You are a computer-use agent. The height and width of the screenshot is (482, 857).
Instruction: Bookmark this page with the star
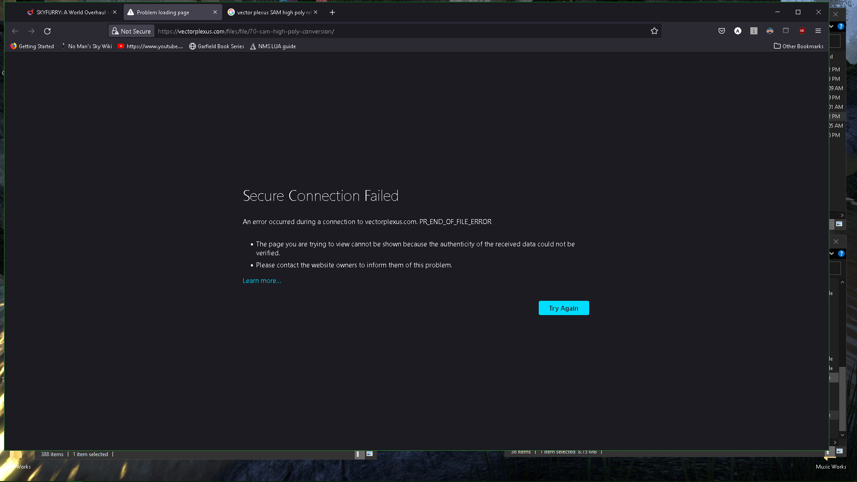click(x=654, y=31)
